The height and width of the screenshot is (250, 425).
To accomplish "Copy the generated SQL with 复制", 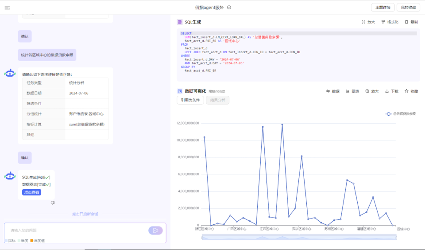I will 411,22.
